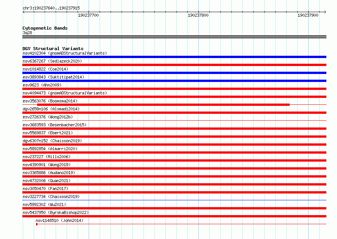337x239 pixels.
Task: Click nsv3227734 (Chaisson2019) label
Action: (x=51, y=197)
